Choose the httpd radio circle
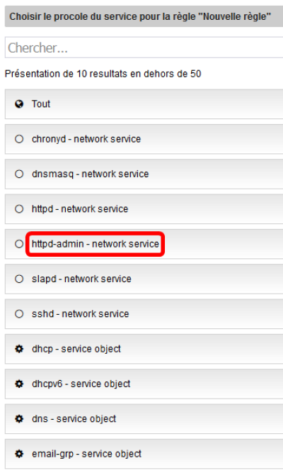Image resolution: width=283 pixels, height=473 pixels. [19, 209]
